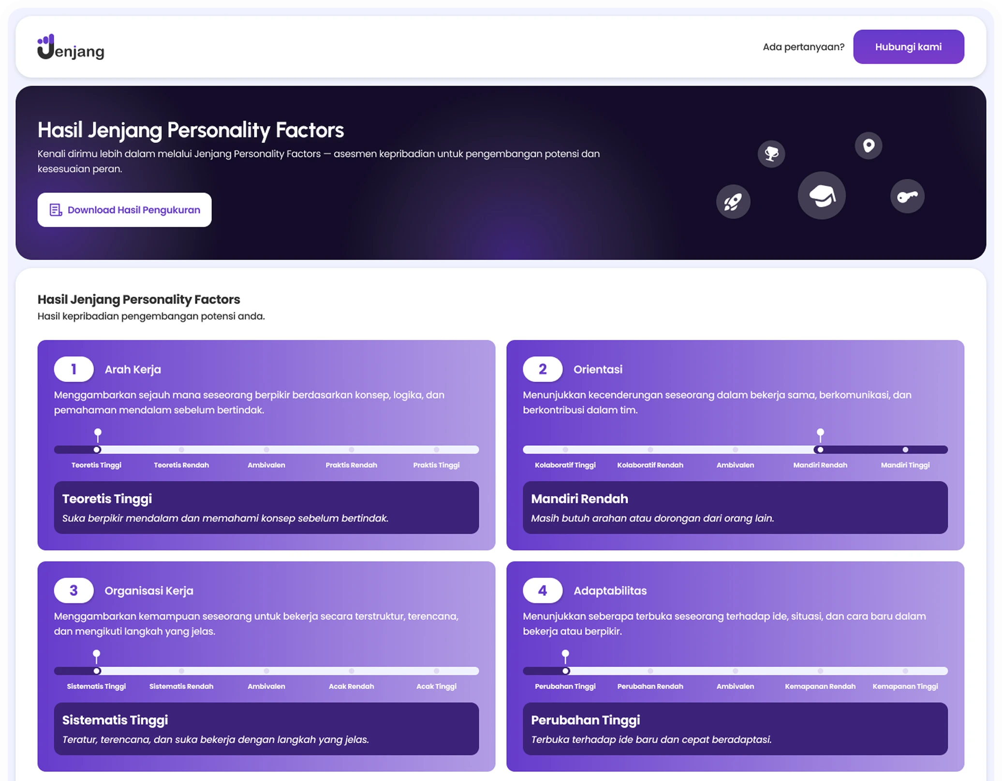Select Mandiri Tinggi point on Orientasi slider

coord(905,450)
